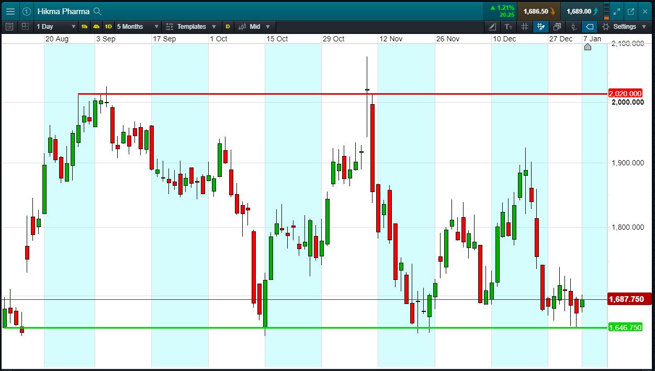Click the order marker candle icon
This screenshot has width=655, height=371.
coord(574,27)
